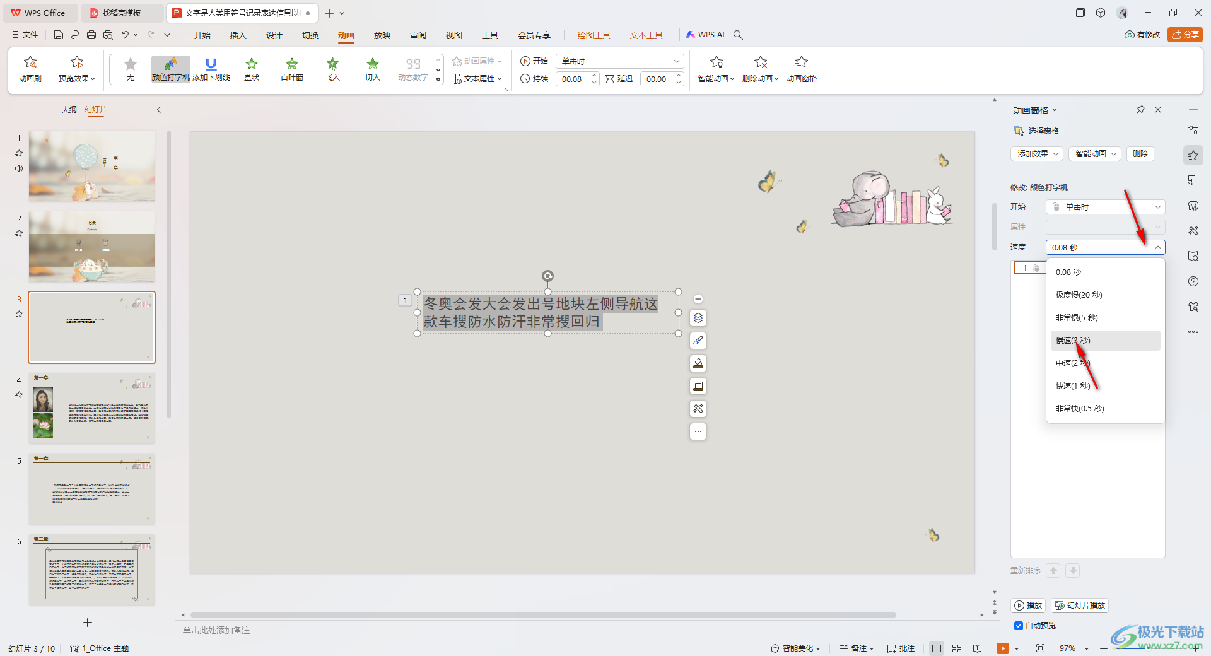
Task: Click the 删除 button in animation pane
Action: point(1140,154)
